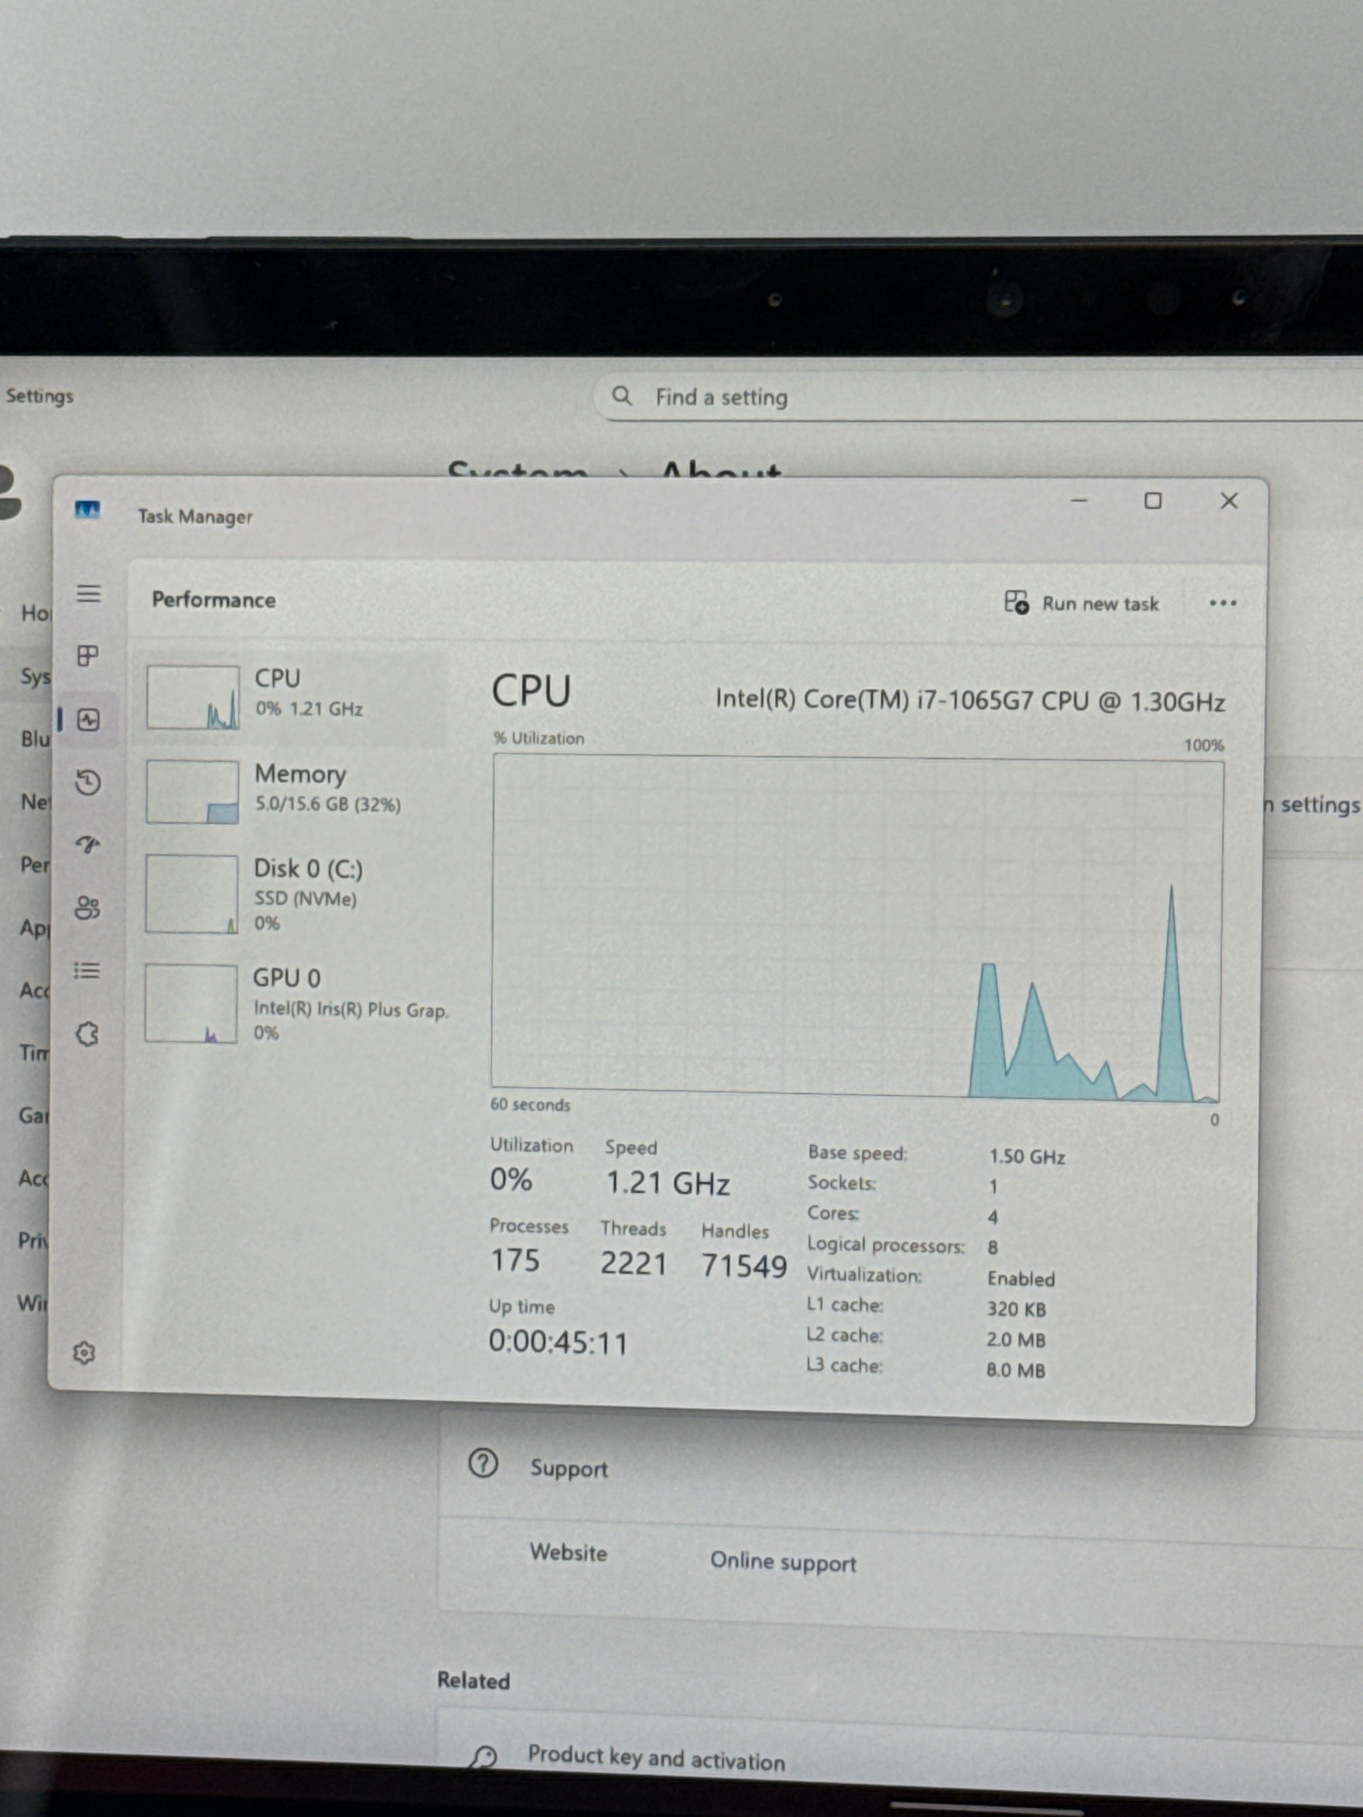
Task: Click Find a setting search box in Settings
Action: point(978,397)
